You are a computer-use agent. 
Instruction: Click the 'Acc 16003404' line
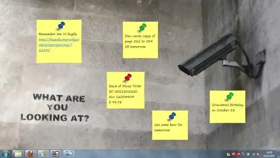(121, 97)
